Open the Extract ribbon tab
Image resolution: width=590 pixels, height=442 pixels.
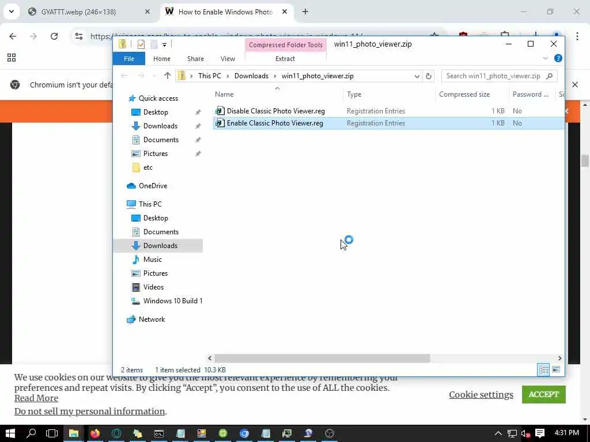click(285, 59)
